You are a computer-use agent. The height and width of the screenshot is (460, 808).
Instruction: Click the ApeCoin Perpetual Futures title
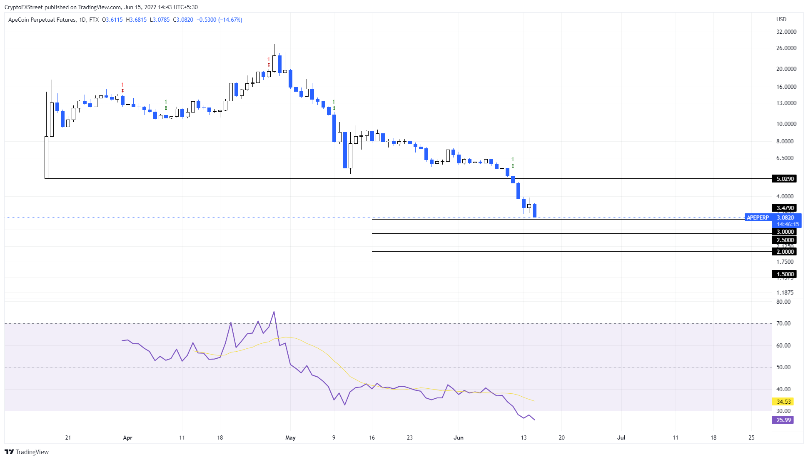42,20
